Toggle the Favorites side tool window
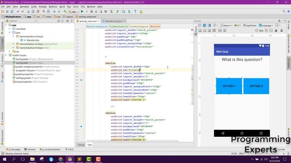 (2, 119)
